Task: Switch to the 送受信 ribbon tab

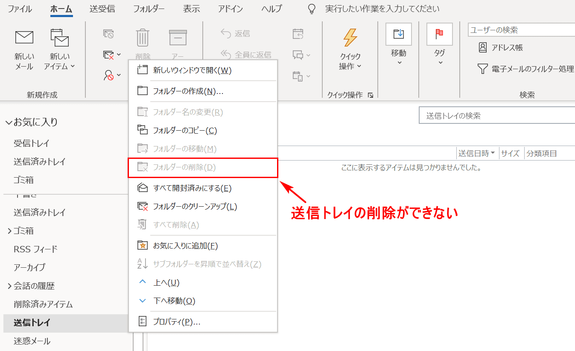Action: pos(102,9)
